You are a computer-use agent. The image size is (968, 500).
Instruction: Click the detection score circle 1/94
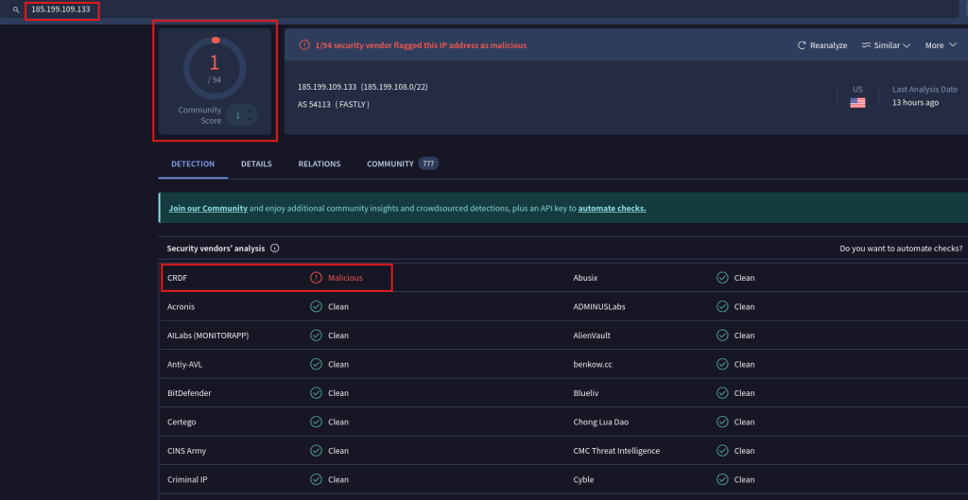click(215, 68)
